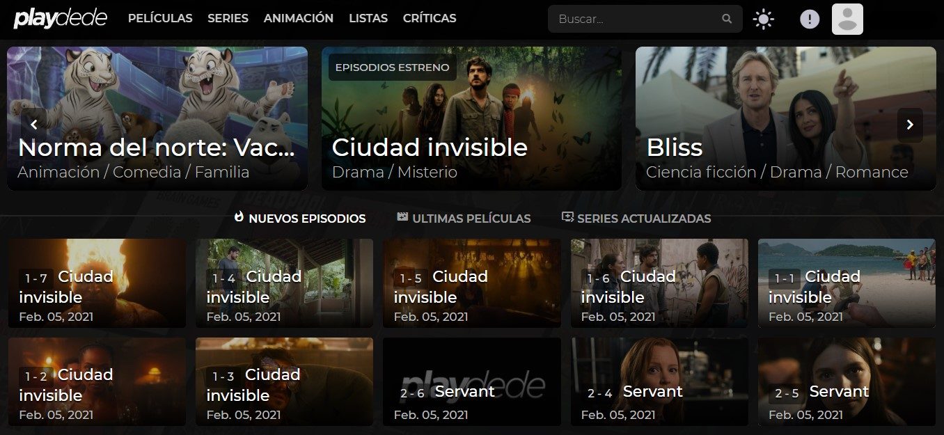The image size is (944, 435).
Task: Open the Películas menu
Action: 160,18
